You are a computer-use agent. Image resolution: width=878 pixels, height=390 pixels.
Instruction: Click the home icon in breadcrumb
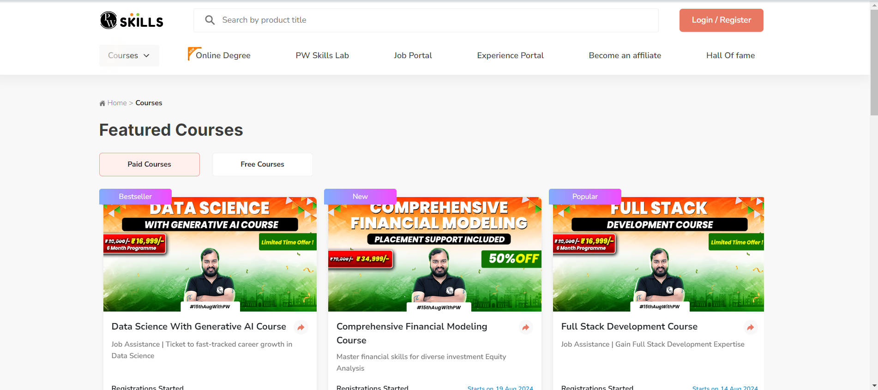click(x=102, y=103)
